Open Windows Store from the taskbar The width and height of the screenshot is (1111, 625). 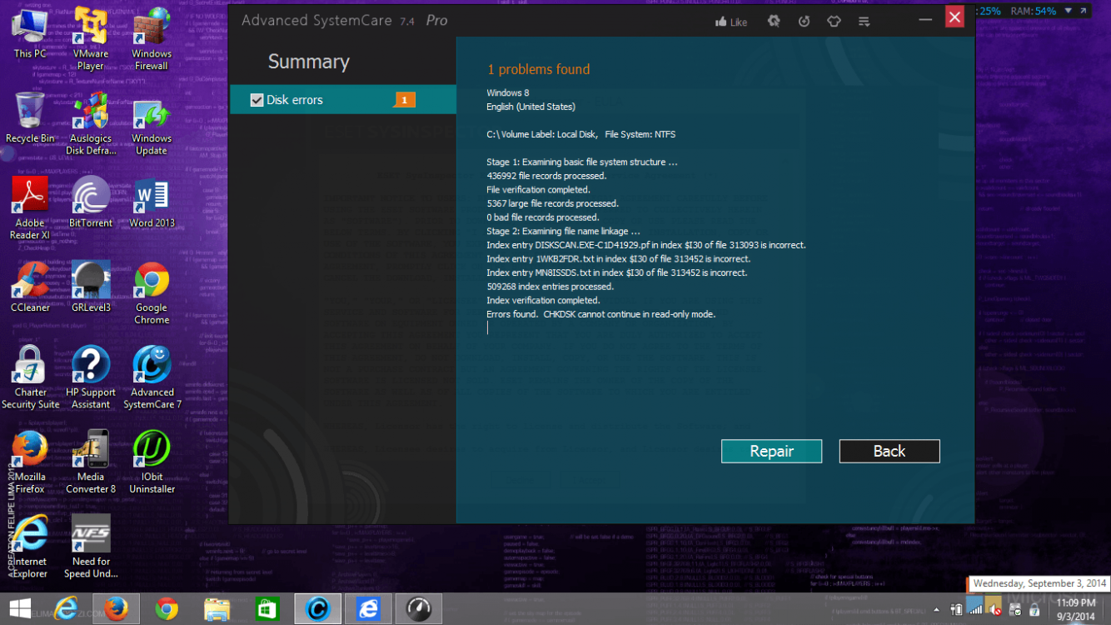pos(267,609)
